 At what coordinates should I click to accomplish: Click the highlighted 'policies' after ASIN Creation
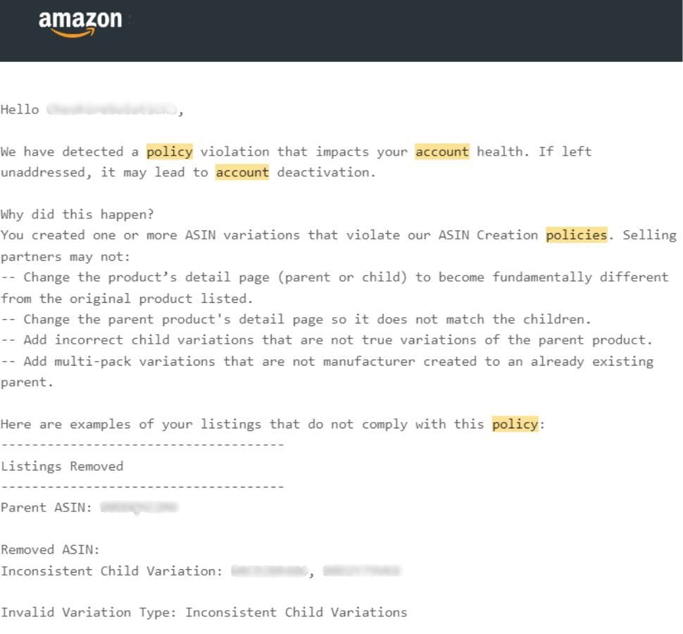[576, 235]
